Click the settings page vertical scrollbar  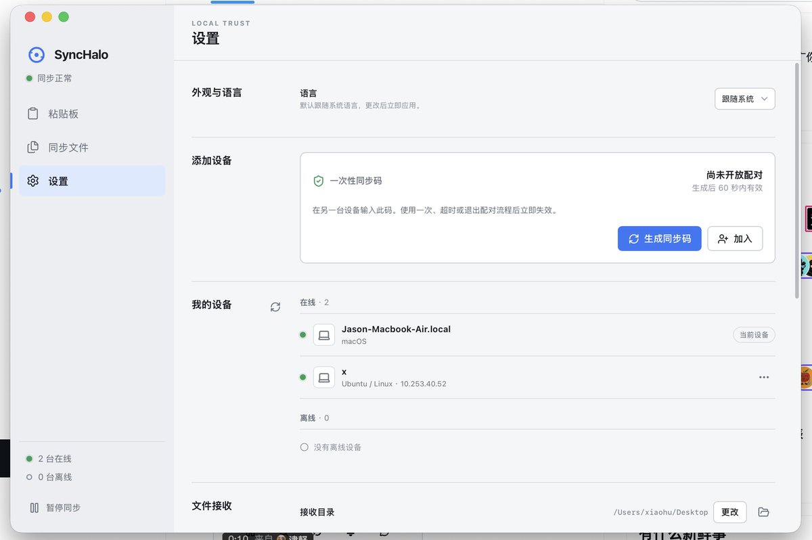coord(796,181)
